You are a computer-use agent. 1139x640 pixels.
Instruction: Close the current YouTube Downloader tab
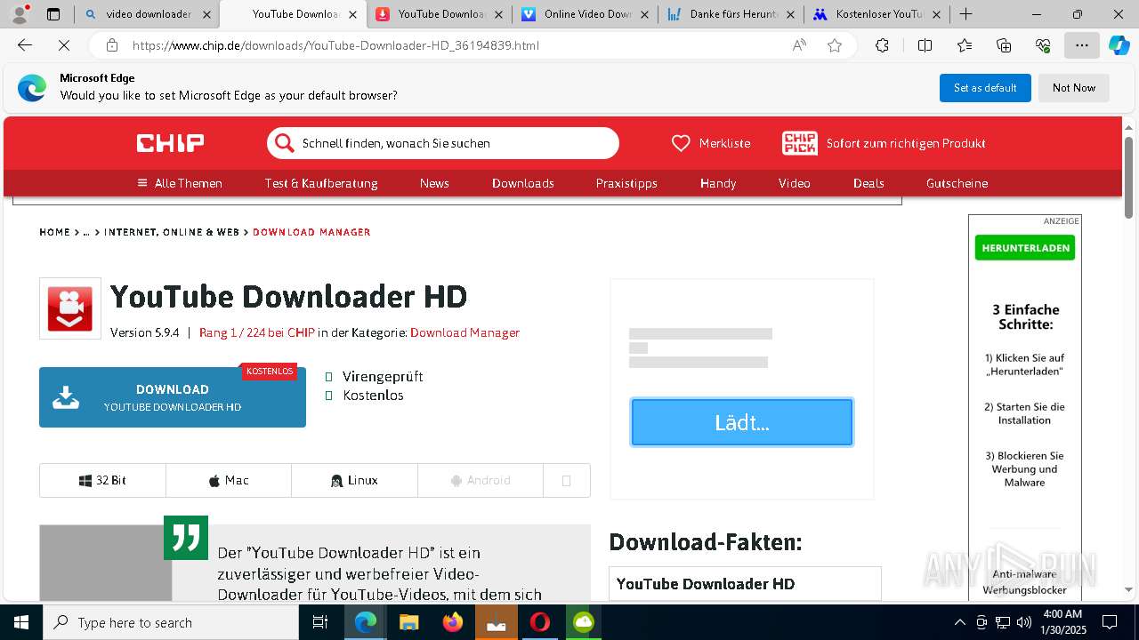(x=352, y=14)
